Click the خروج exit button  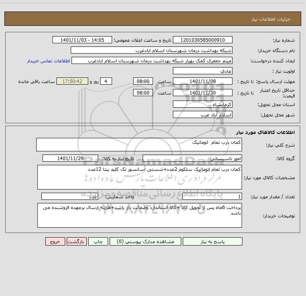55,241
